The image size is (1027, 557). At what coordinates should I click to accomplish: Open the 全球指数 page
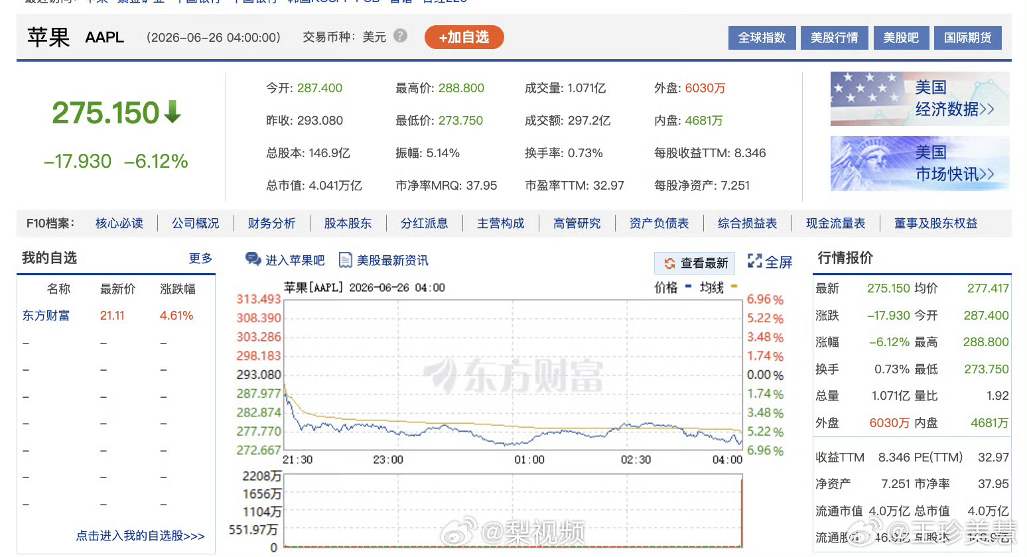[762, 38]
